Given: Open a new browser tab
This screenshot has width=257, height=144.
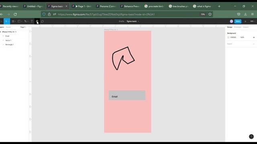Looking at the screenshot, I should (219, 6).
